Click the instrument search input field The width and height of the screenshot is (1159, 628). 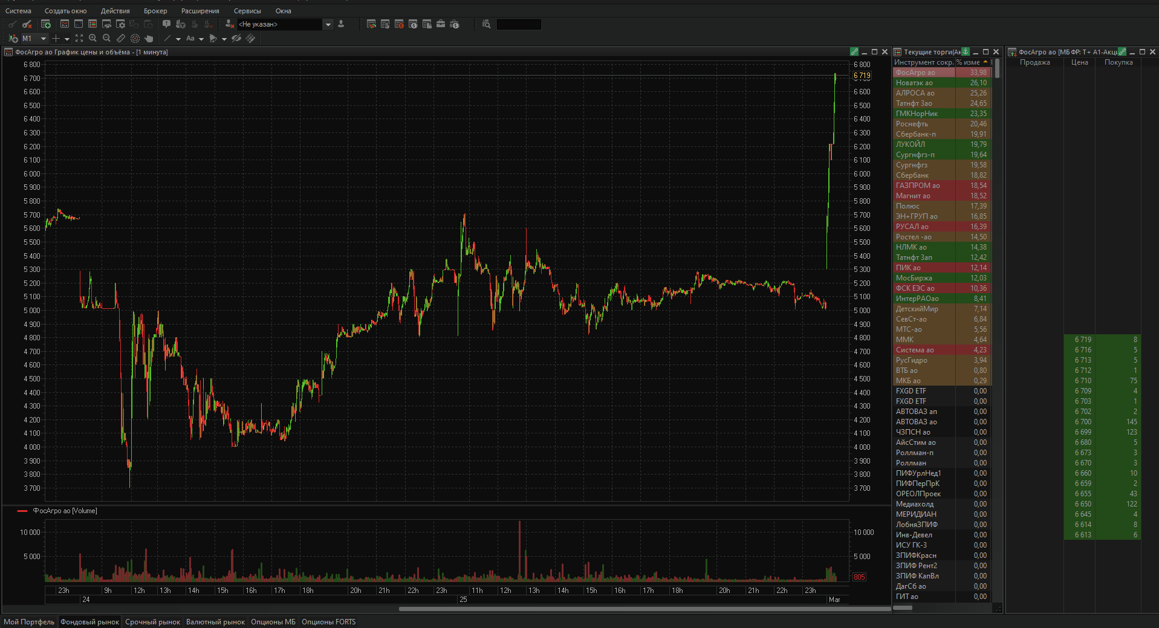coord(519,24)
